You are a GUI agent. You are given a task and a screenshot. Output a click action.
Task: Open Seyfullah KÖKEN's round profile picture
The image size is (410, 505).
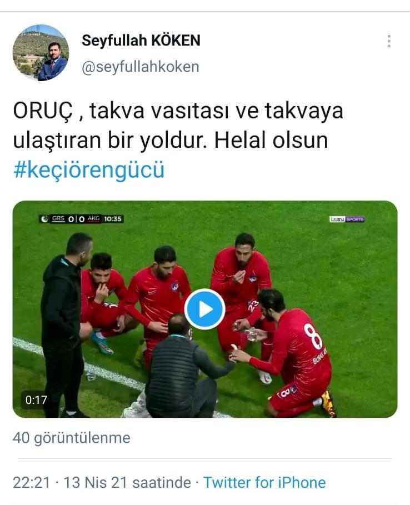coord(41,52)
